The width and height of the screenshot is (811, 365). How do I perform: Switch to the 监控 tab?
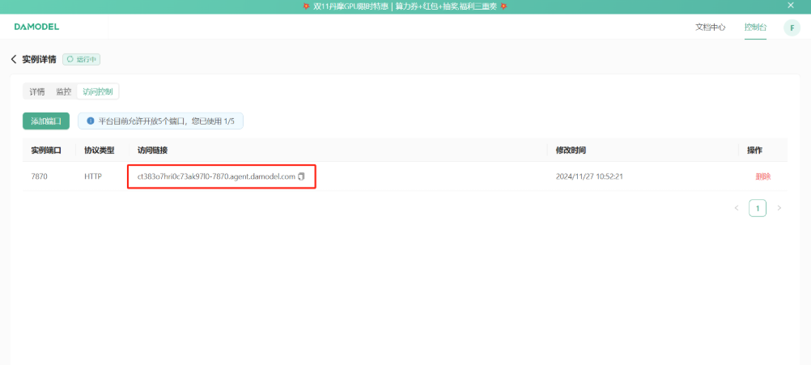click(63, 91)
